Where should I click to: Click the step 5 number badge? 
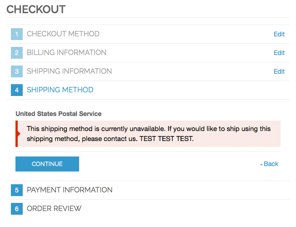tap(17, 190)
